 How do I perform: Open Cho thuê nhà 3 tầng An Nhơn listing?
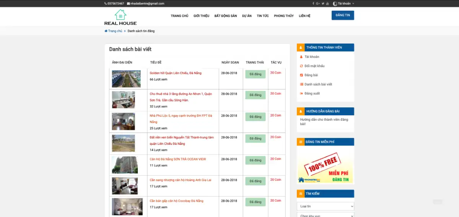coord(181,97)
